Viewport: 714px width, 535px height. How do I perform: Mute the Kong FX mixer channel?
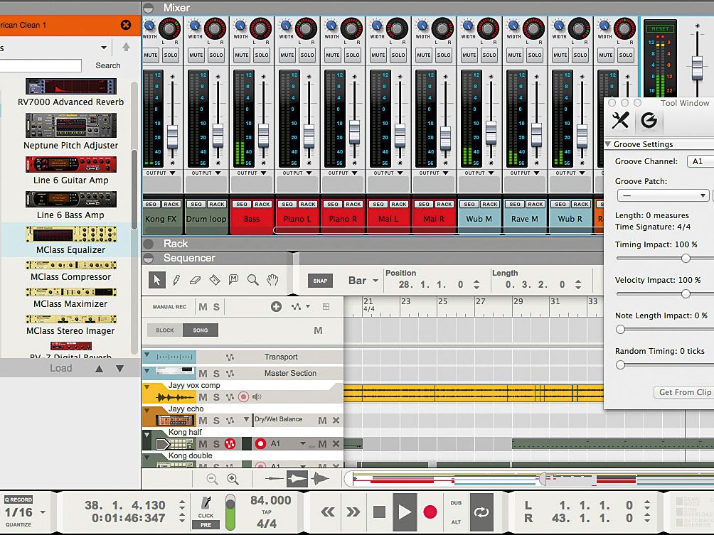coord(151,55)
